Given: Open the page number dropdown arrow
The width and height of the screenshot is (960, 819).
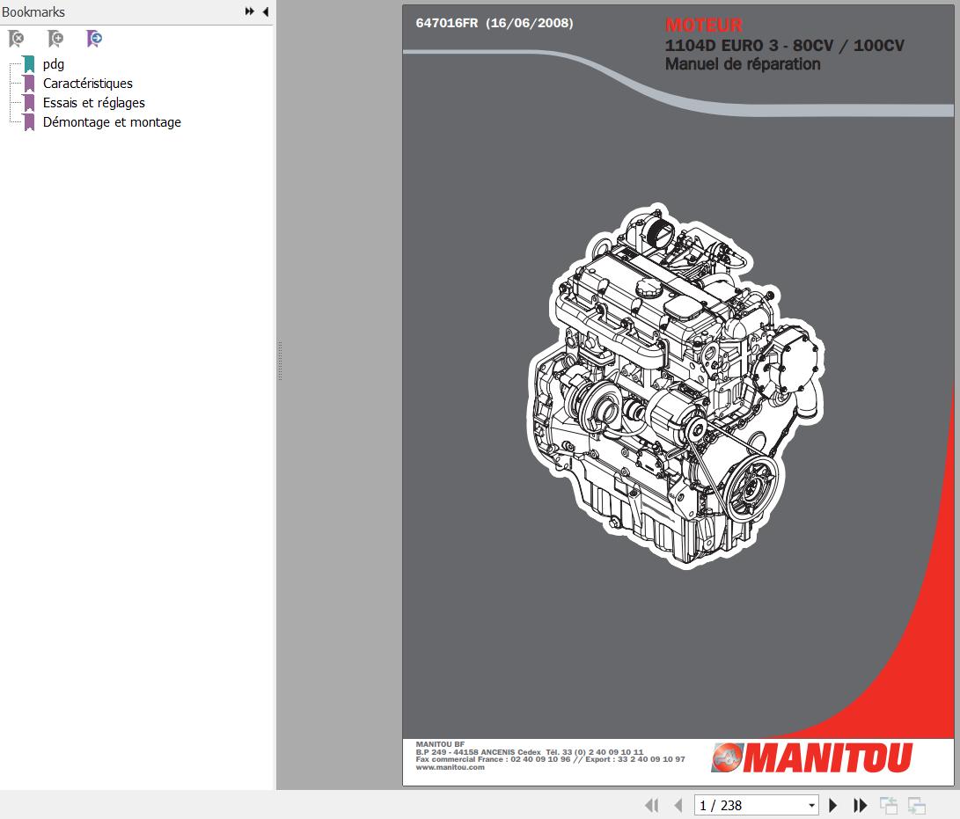Looking at the screenshot, I should pos(812,806).
